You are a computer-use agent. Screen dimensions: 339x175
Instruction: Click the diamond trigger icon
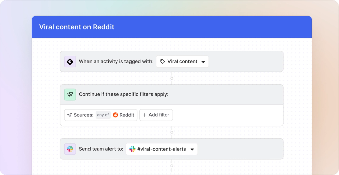(70, 62)
